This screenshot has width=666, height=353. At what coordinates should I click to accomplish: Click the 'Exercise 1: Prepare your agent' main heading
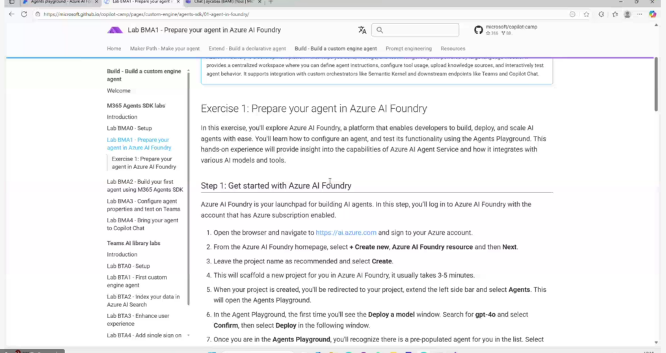(314, 109)
